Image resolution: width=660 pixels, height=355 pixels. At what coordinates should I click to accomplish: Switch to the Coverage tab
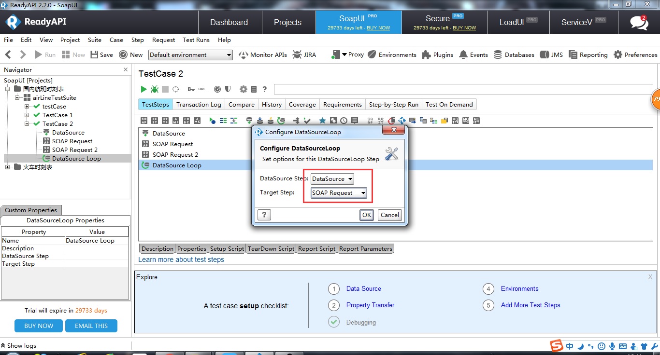(302, 105)
